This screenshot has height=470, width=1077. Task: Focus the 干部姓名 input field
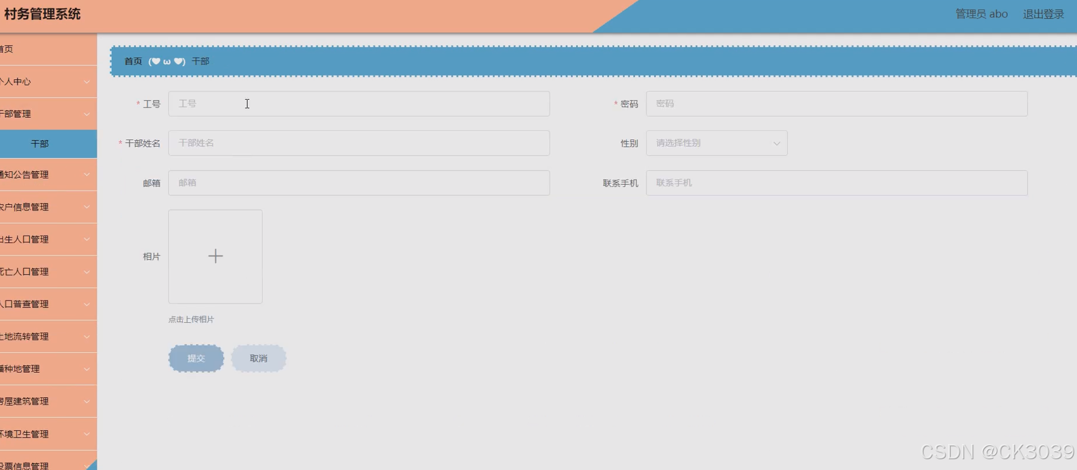pos(359,143)
